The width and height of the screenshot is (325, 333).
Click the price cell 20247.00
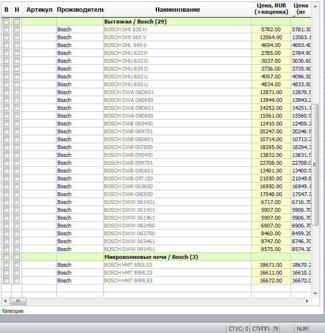point(271,131)
